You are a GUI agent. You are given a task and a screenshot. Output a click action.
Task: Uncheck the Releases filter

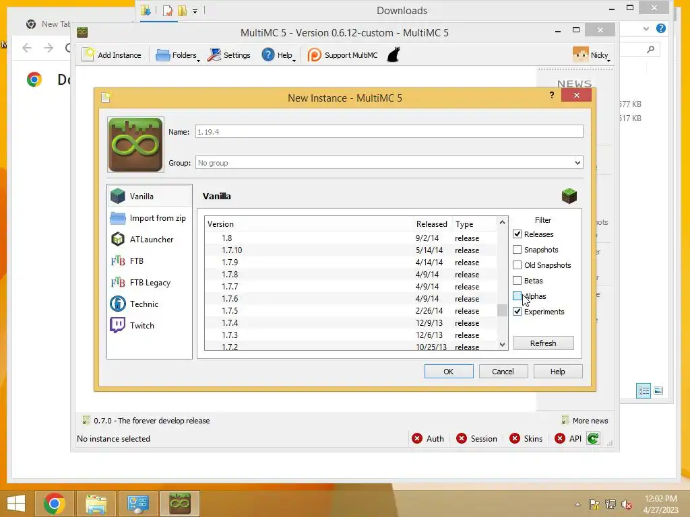pos(517,234)
